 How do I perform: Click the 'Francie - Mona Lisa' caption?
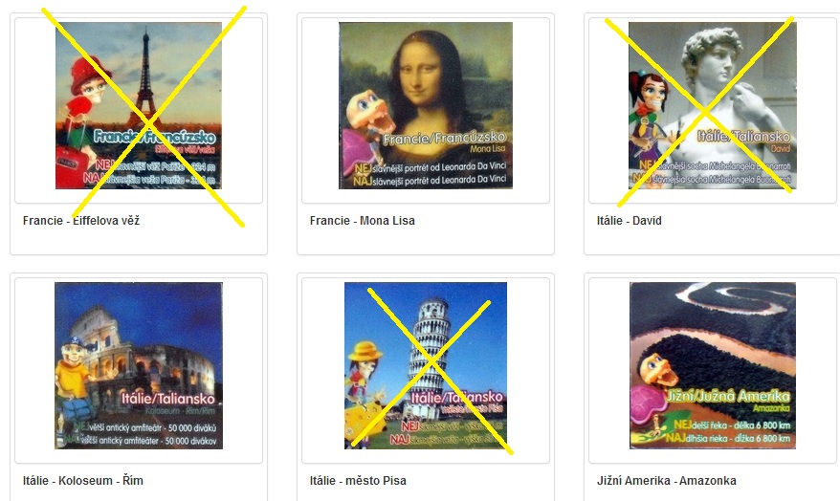click(x=363, y=221)
